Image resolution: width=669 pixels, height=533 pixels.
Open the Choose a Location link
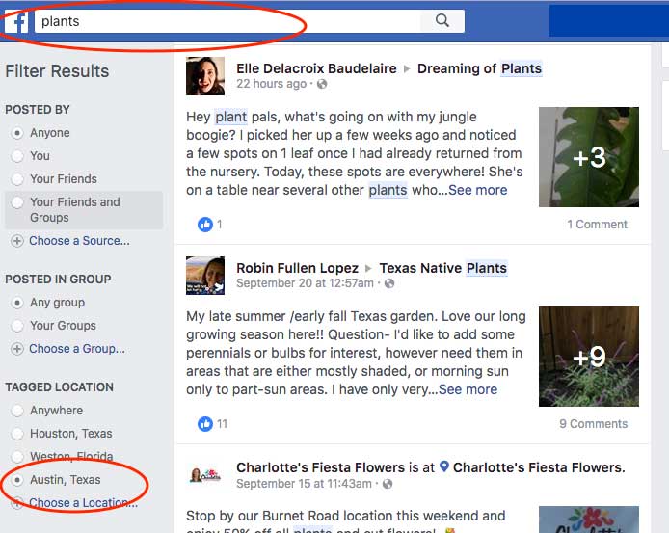tap(83, 503)
